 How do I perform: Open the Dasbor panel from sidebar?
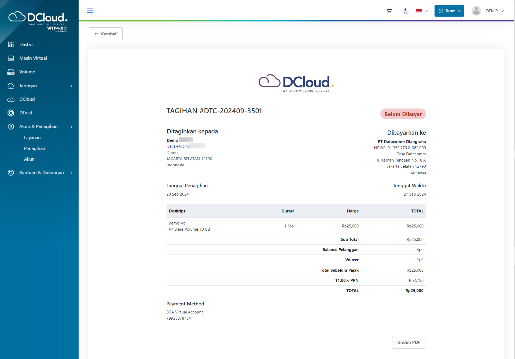(x=27, y=44)
